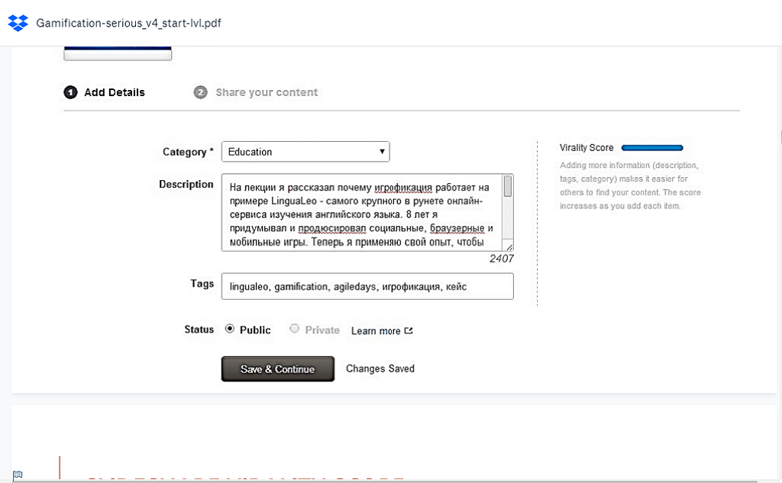Screen dimensions: 782x483
Task: Click the step 2 number badge
Action: tap(201, 92)
